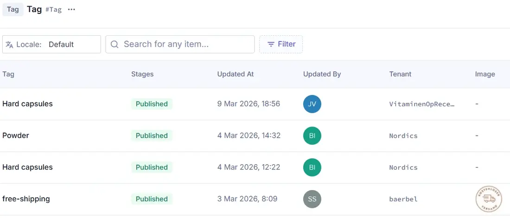Open Hard capsules entry from VitaminenOpRece tenant
510x218 pixels.
(27, 104)
